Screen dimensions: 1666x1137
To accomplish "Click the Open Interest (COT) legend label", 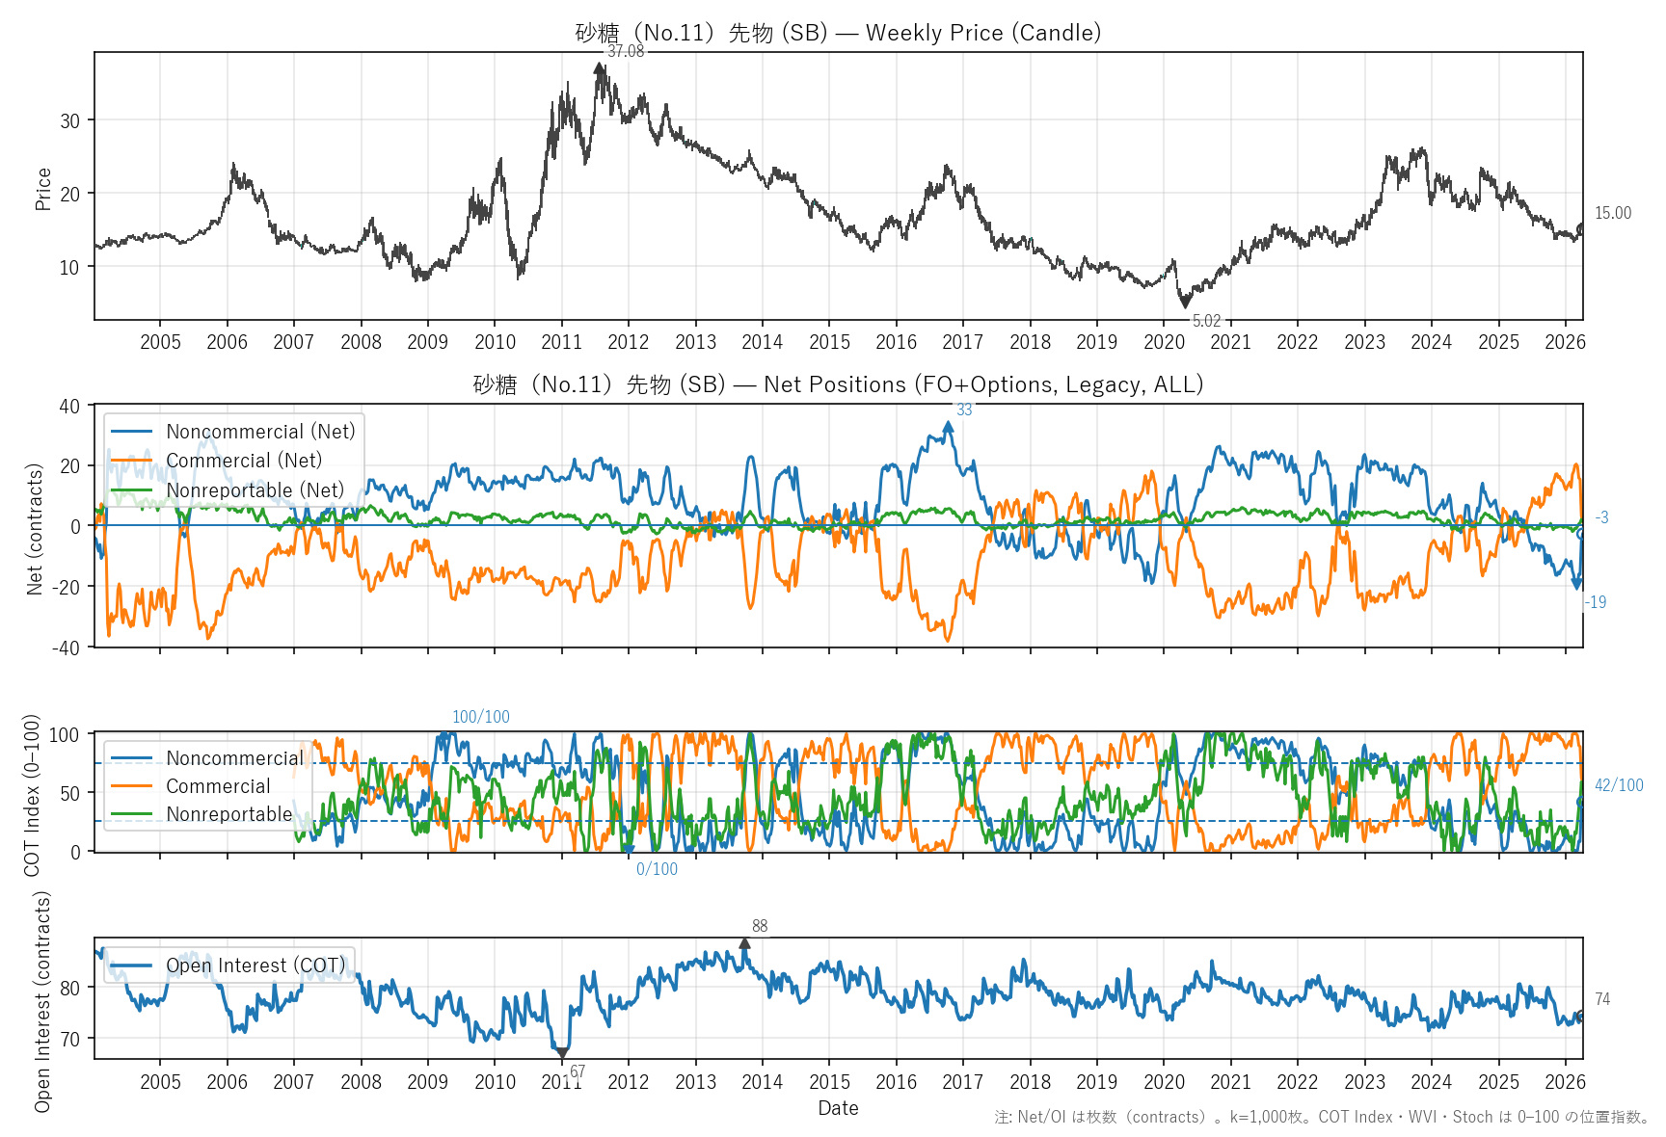I will pos(255,965).
